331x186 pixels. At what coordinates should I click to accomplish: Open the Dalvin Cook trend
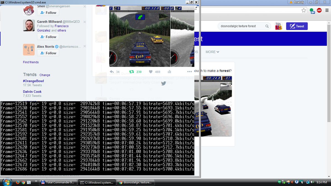(32, 91)
